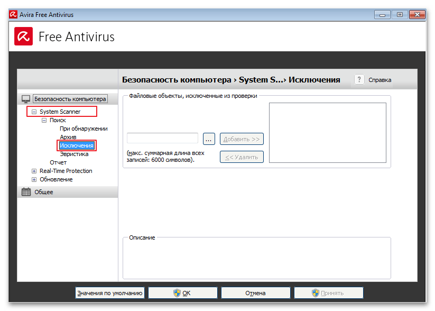Collapse the Поиск tree node
Screen dimensions: 435x311
tap(44, 120)
